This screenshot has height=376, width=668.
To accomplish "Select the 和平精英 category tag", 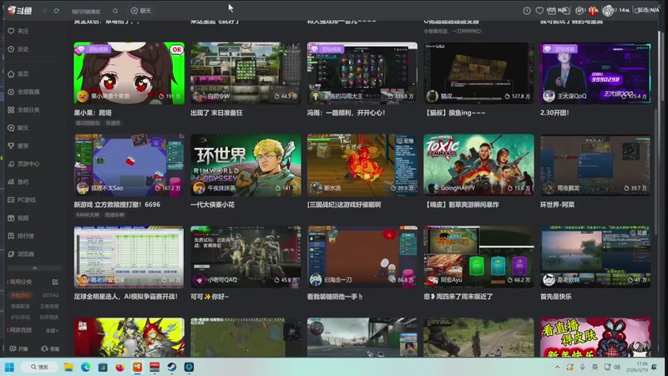I will (49, 318).
